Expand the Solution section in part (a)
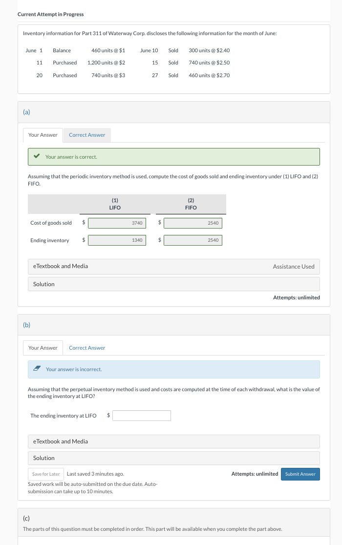The image size is (342, 545). [44, 284]
